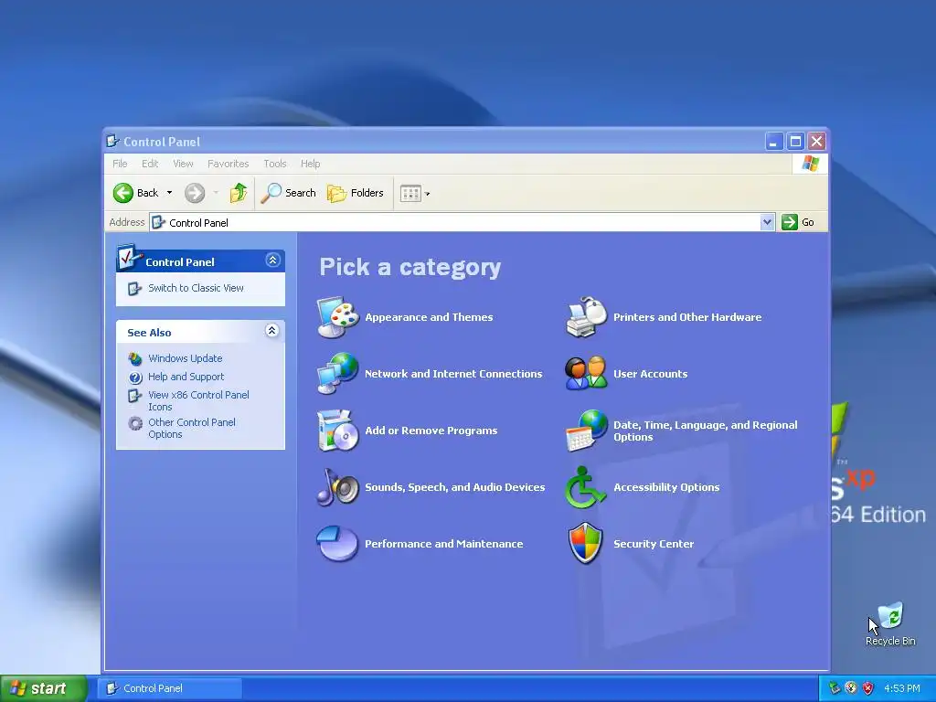Image resolution: width=936 pixels, height=702 pixels.
Task: Expand the Address bar dropdown
Action: tap(767, 222)
